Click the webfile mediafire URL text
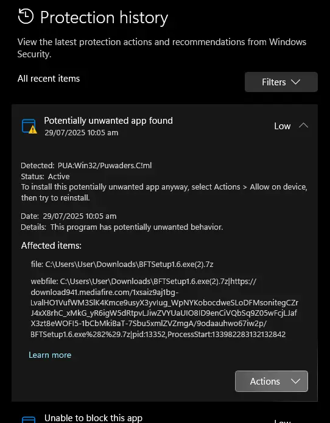The width and height of the screenshot is (330, 423). point(164,308)
